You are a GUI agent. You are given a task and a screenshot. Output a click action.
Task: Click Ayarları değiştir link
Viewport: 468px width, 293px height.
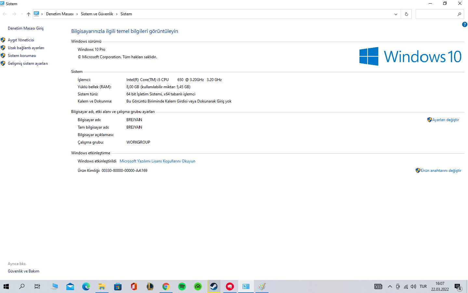click(446, 120)
